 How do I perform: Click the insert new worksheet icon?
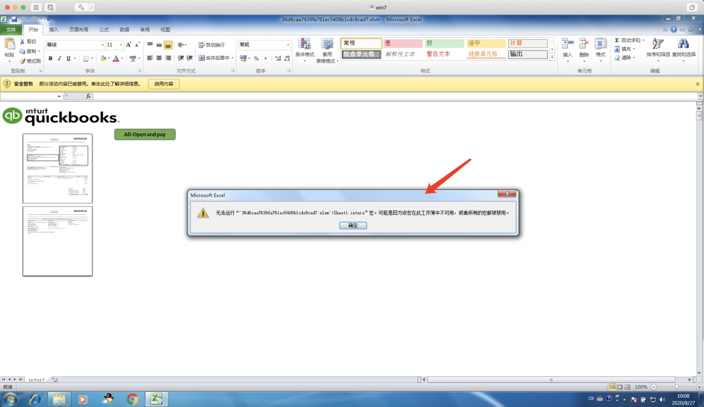click(x=54, y=379)
